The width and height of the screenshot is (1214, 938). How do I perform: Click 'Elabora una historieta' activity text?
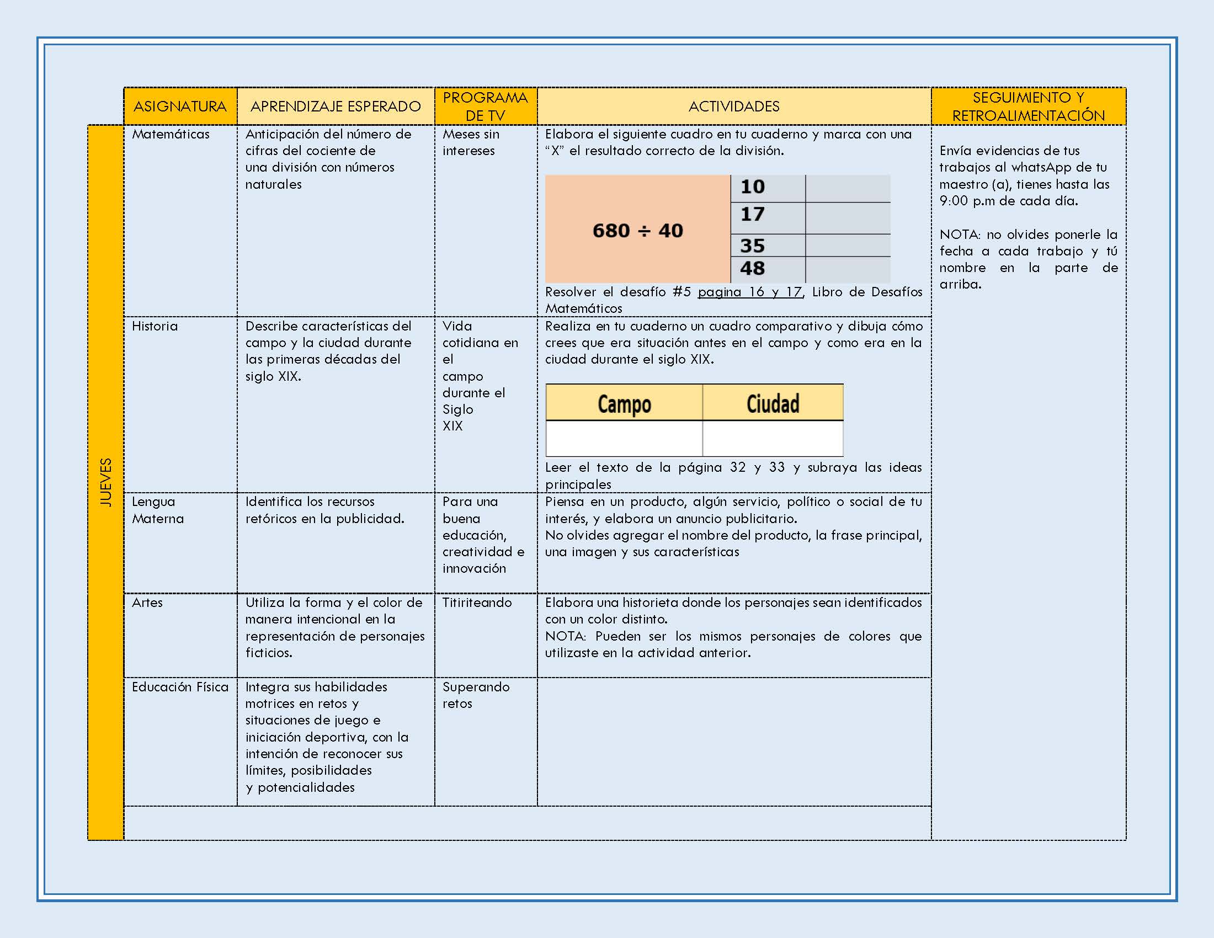(x=733, y=610)
